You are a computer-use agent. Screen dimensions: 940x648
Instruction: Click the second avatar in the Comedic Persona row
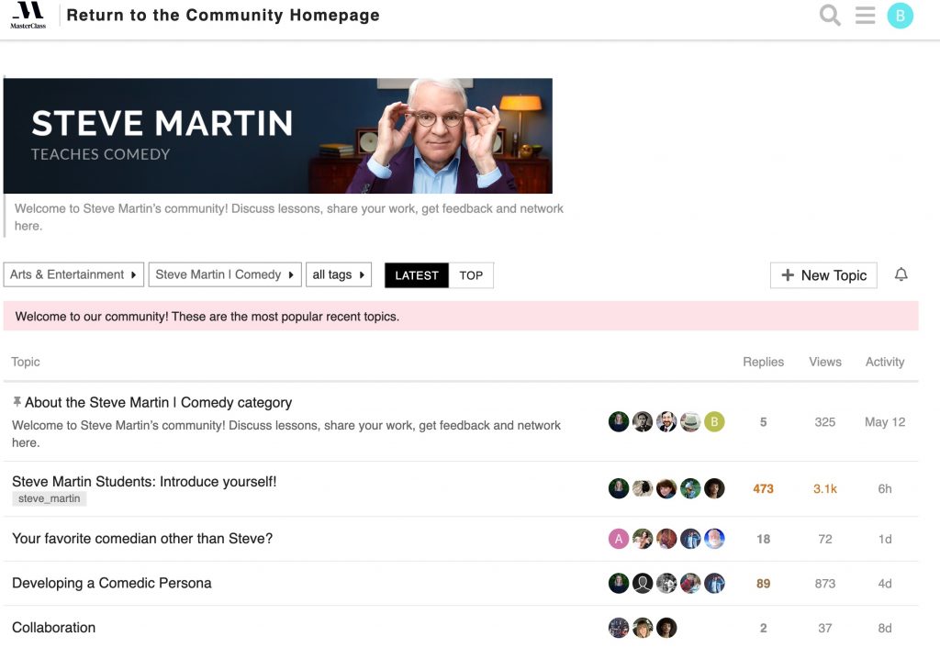tap(643, 583)
